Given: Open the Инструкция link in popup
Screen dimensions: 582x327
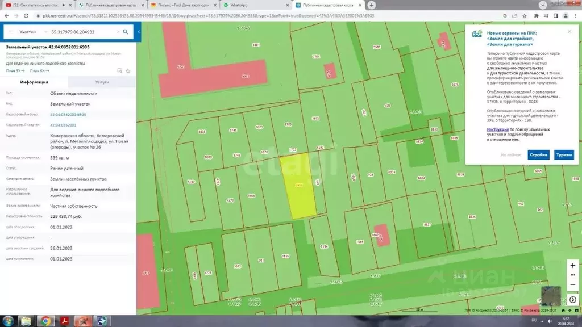Looking at the screenshot, I should [498, 129].
